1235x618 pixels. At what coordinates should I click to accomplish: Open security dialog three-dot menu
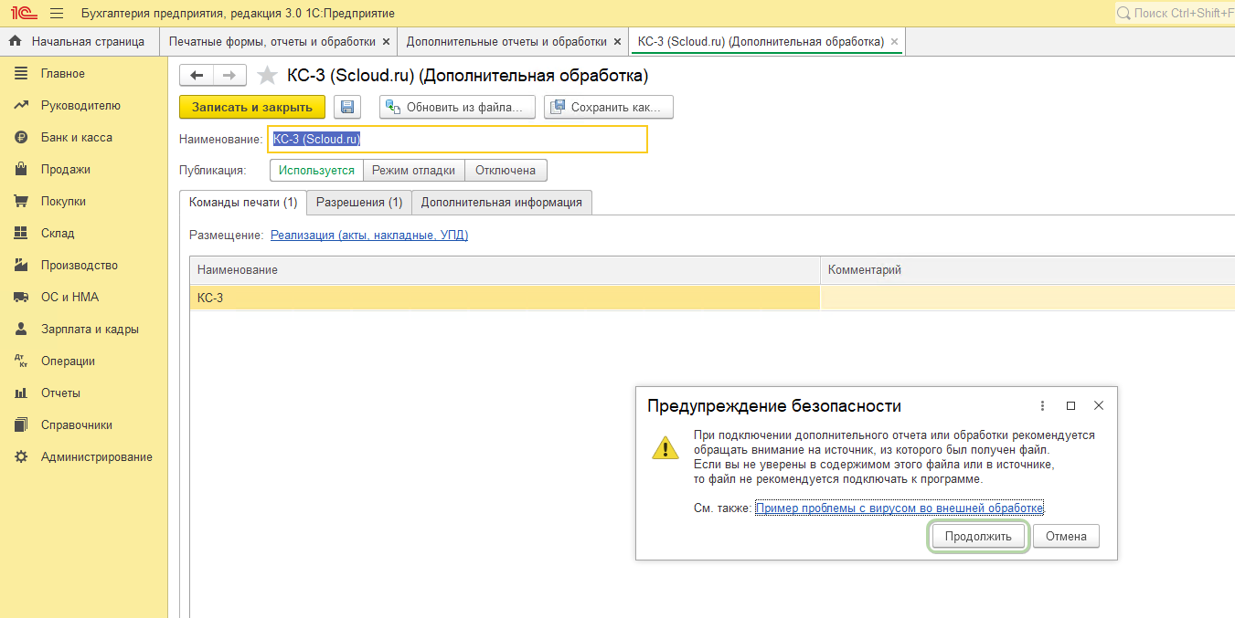(1042, 405)
